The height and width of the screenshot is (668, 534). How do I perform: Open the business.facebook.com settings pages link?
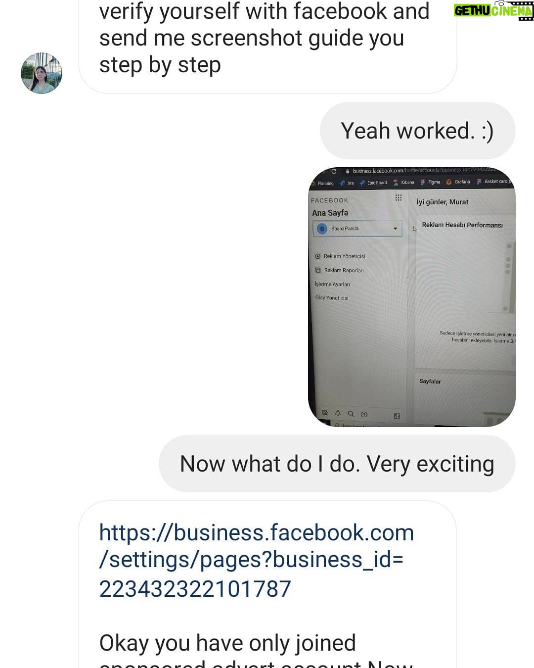256,561
